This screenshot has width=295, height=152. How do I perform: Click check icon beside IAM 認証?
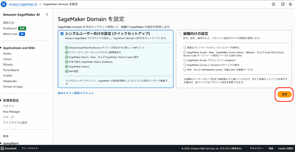coord(67,71)
